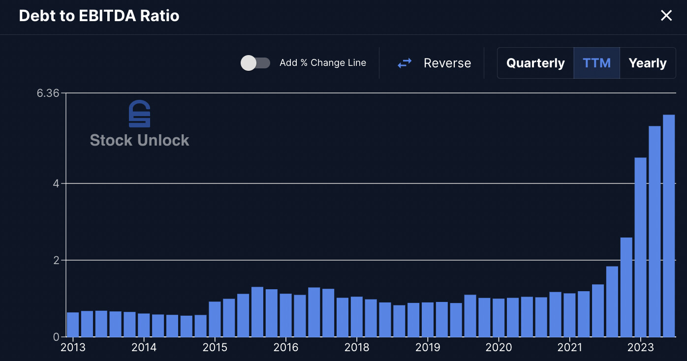The width and height of the screenshot is (687, 361).
Task: Click the 2018 x-axis label
Action: pos(357,347)
